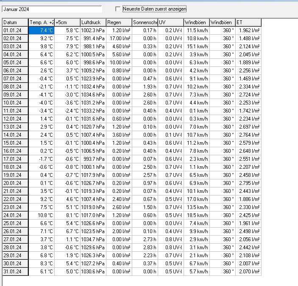The image size is (298, 286).
Task: Select the row header for 15.01.24
Action: pos(15,143)
